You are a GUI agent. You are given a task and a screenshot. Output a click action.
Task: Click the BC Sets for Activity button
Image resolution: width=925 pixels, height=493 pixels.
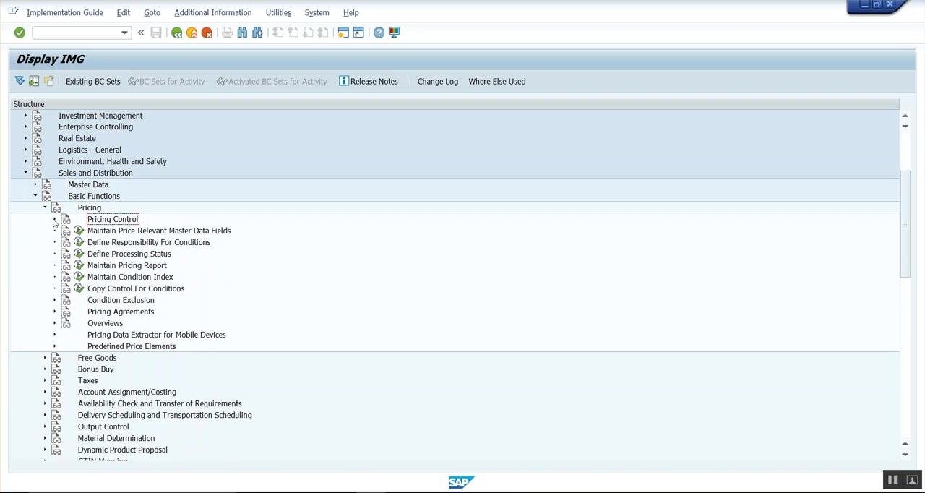(x=166, y=81)
